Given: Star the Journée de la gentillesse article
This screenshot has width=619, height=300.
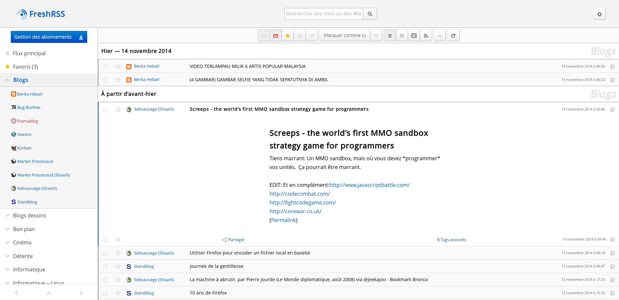Looking at the screenshot, I should (118, 267).
